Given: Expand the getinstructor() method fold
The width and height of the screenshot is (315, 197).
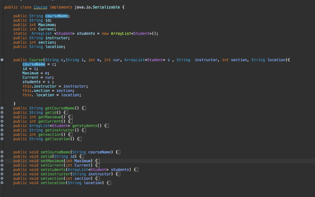Looking at the screenshot, I should point(2,130).
